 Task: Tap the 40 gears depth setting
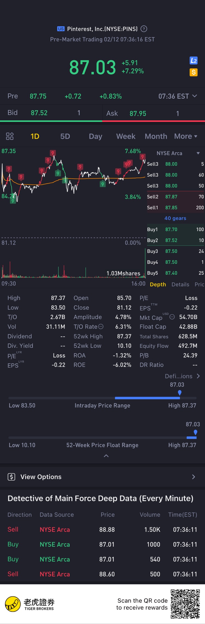pos(175,218)
